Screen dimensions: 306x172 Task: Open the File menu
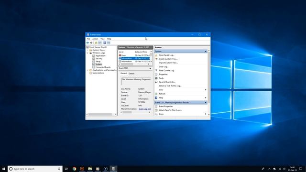click(88, 39)
